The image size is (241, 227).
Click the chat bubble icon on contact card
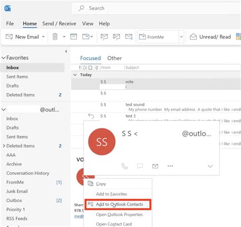point(140,166)
